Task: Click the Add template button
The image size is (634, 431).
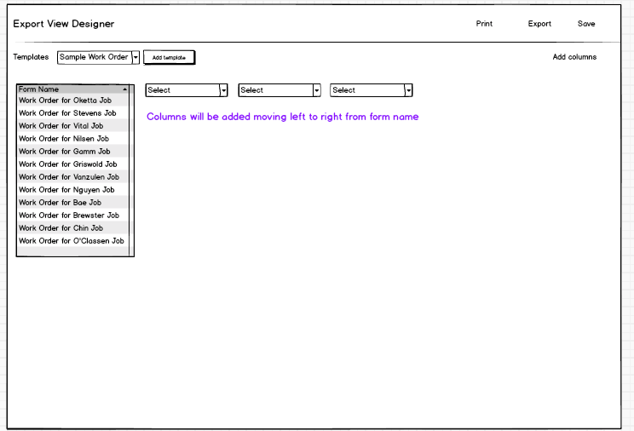Action: pos(169,57)
